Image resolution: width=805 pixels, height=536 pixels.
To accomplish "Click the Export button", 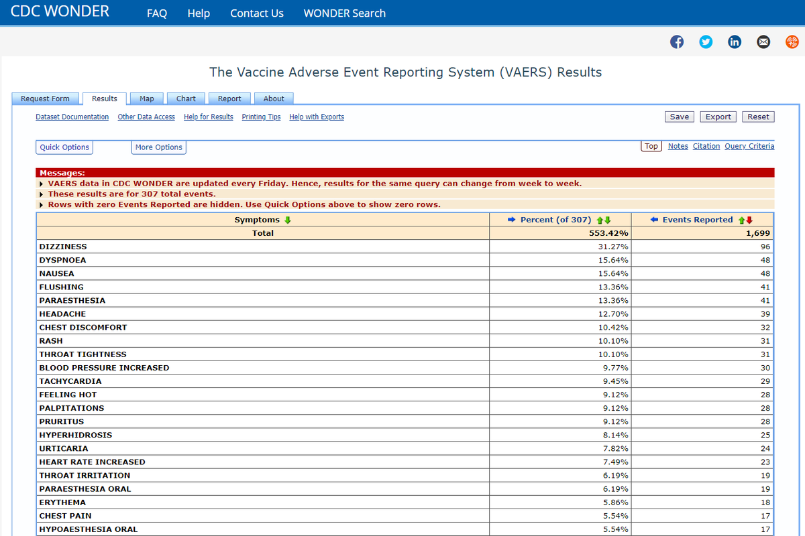I will pos(718,117).
